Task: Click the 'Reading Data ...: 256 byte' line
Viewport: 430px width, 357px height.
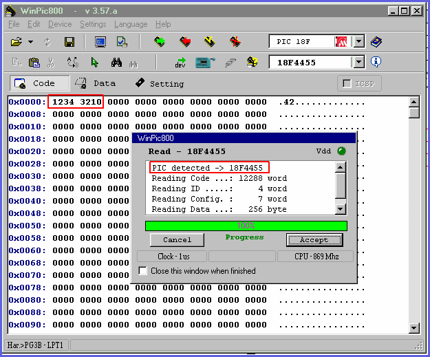Action: [219, 209]
